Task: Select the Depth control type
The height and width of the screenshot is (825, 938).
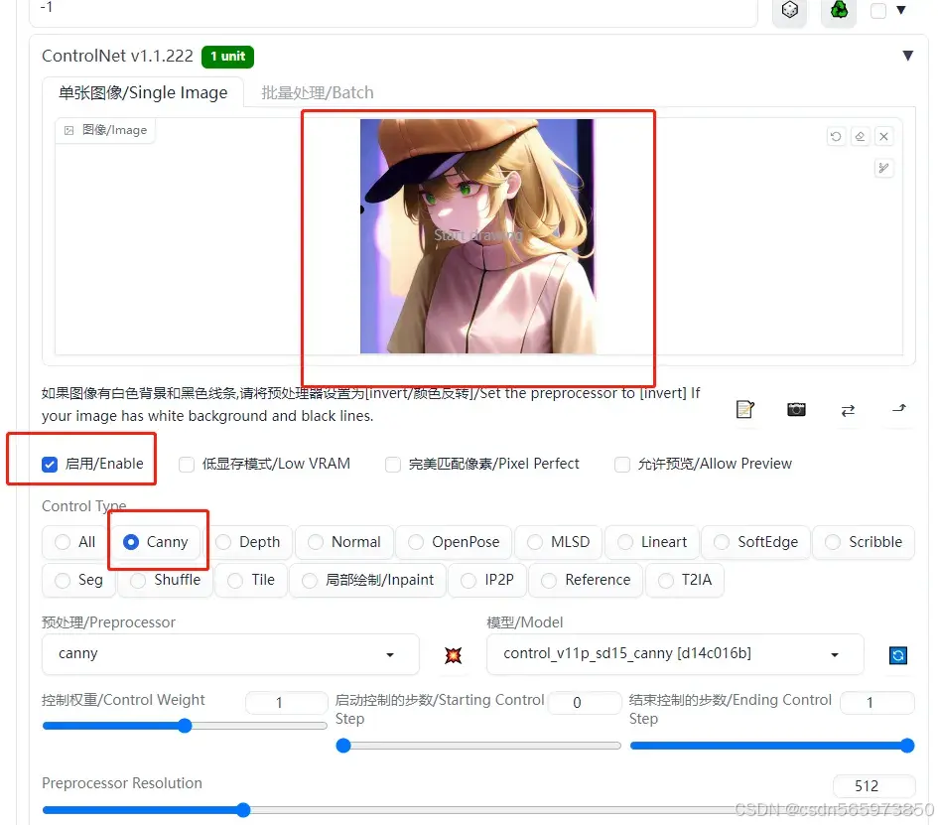Action: pos(223,542)
